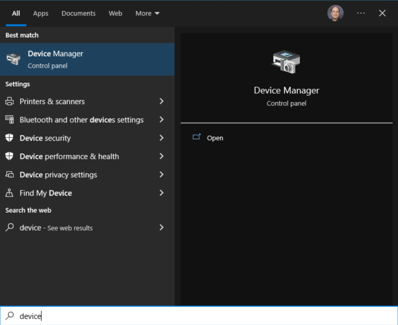Image resolution: width=398 pixels, height=325 pixels.
Task: Click the Device performance & health shield icon
Action: pos(9,156)
